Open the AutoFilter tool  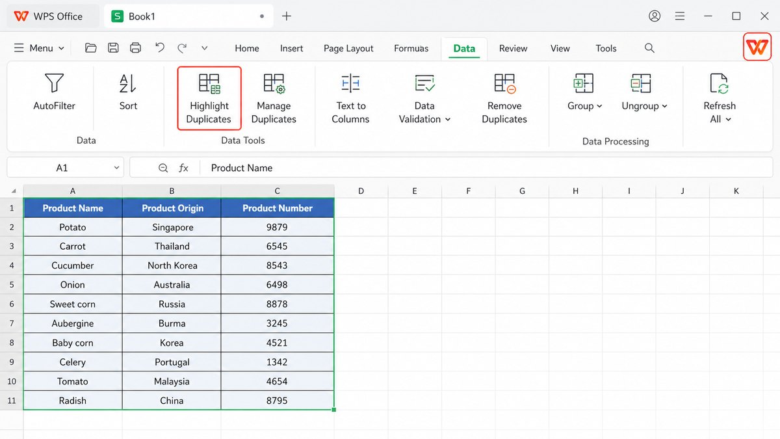tap(54, 93)
